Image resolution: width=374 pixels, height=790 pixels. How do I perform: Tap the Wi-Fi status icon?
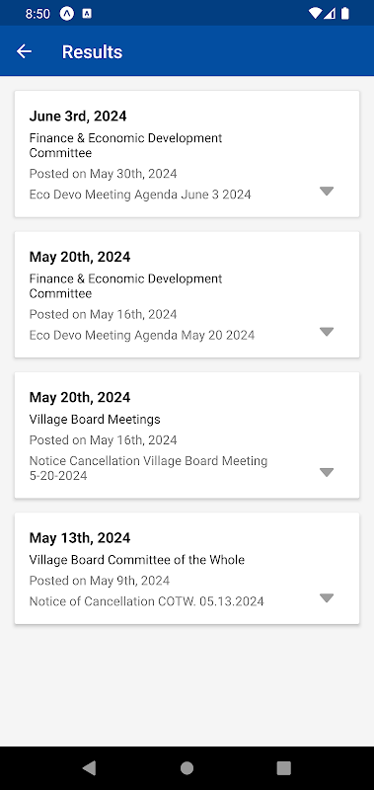coord(315,14)
